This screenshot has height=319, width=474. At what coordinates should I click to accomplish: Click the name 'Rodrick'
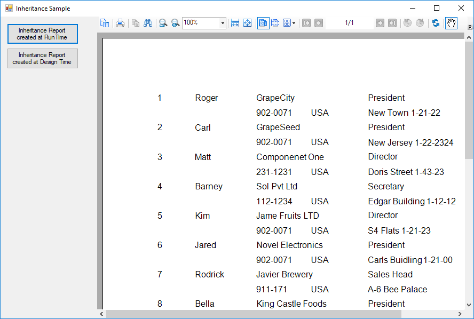pyautogui.click(x=209, y=274)
